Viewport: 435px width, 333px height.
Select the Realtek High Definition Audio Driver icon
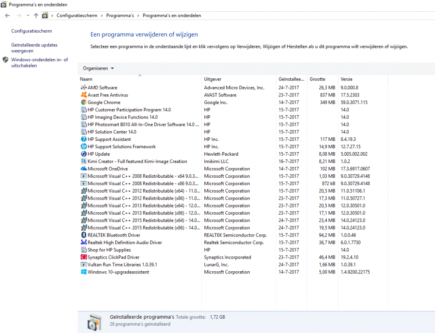click(84, 242)
